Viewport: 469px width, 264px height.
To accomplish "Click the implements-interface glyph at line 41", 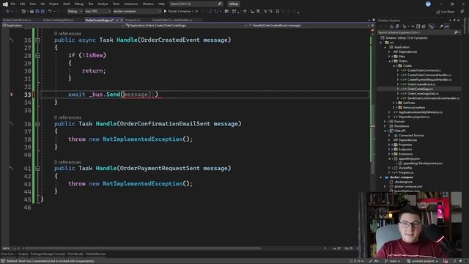I will 12,168.
